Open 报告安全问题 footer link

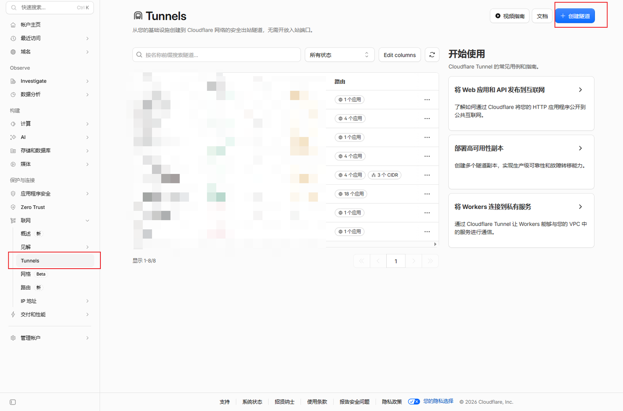[x=354, y=402]
